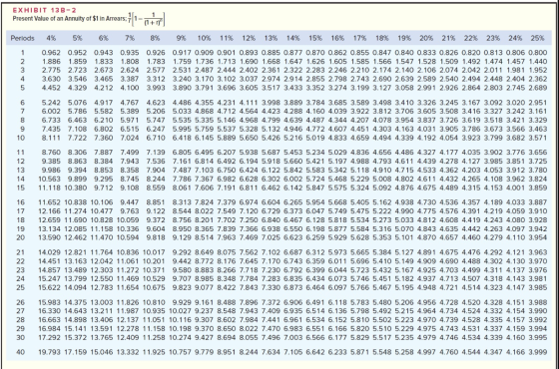Click 9.427 in period 30 under 10%
The image size is (559, 369).
(205, 337)
